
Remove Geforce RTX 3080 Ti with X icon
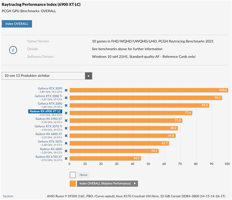pos(66,97)
